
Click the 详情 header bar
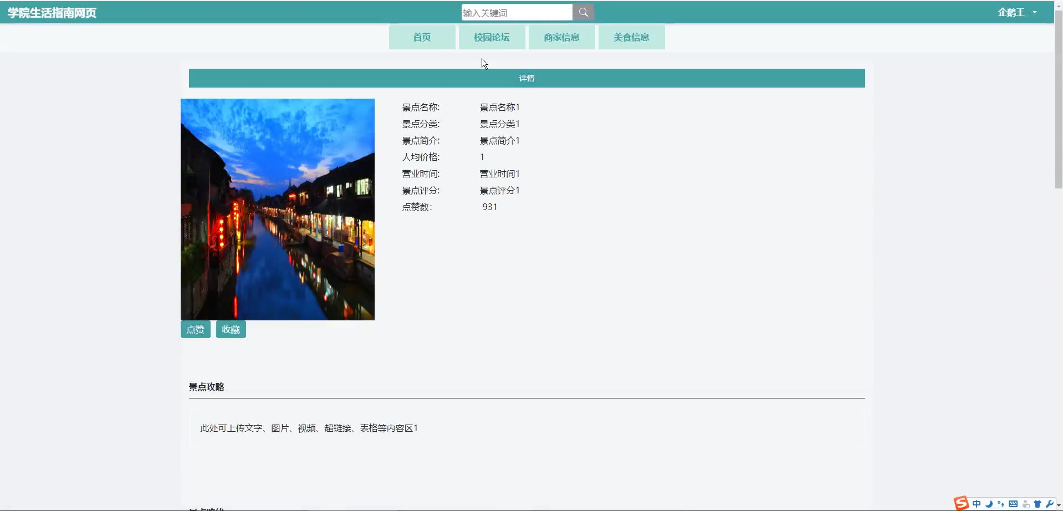(527, 78)
